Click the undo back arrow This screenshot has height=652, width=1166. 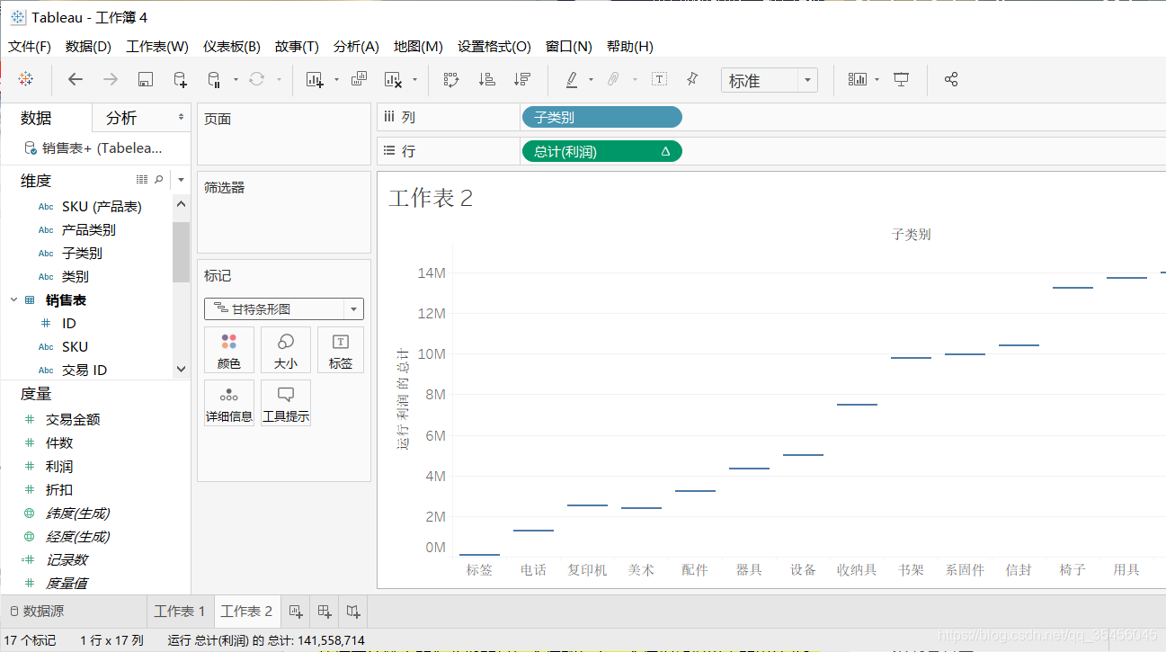76,79
